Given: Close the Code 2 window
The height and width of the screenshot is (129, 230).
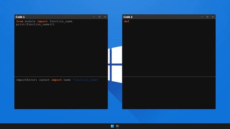Looking at the screenshot, I should [213, 17].
